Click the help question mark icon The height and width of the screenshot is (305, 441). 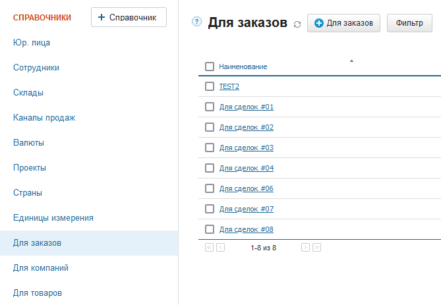click(x=196, y=22)
